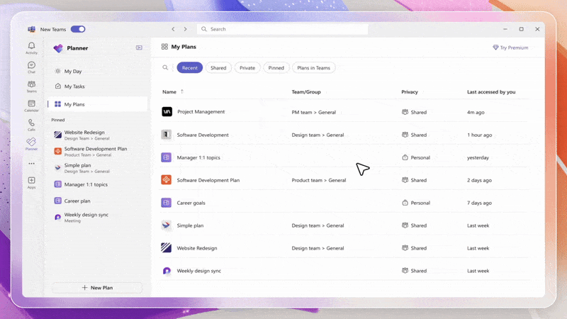The image size is (567, 319).
Task: Open Software Development plan in list
Action: pos(345,135)
